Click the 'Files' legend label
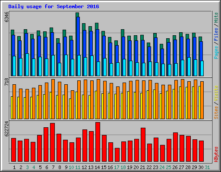This screenshot has width=221, height=172. [216, 34]
